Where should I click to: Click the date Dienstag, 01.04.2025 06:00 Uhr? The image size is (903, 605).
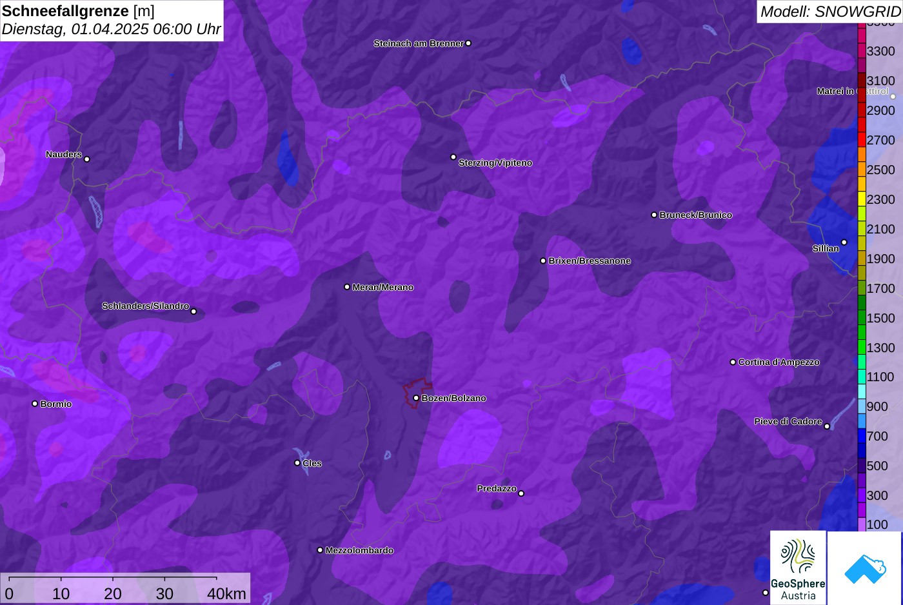coord(111,29)
